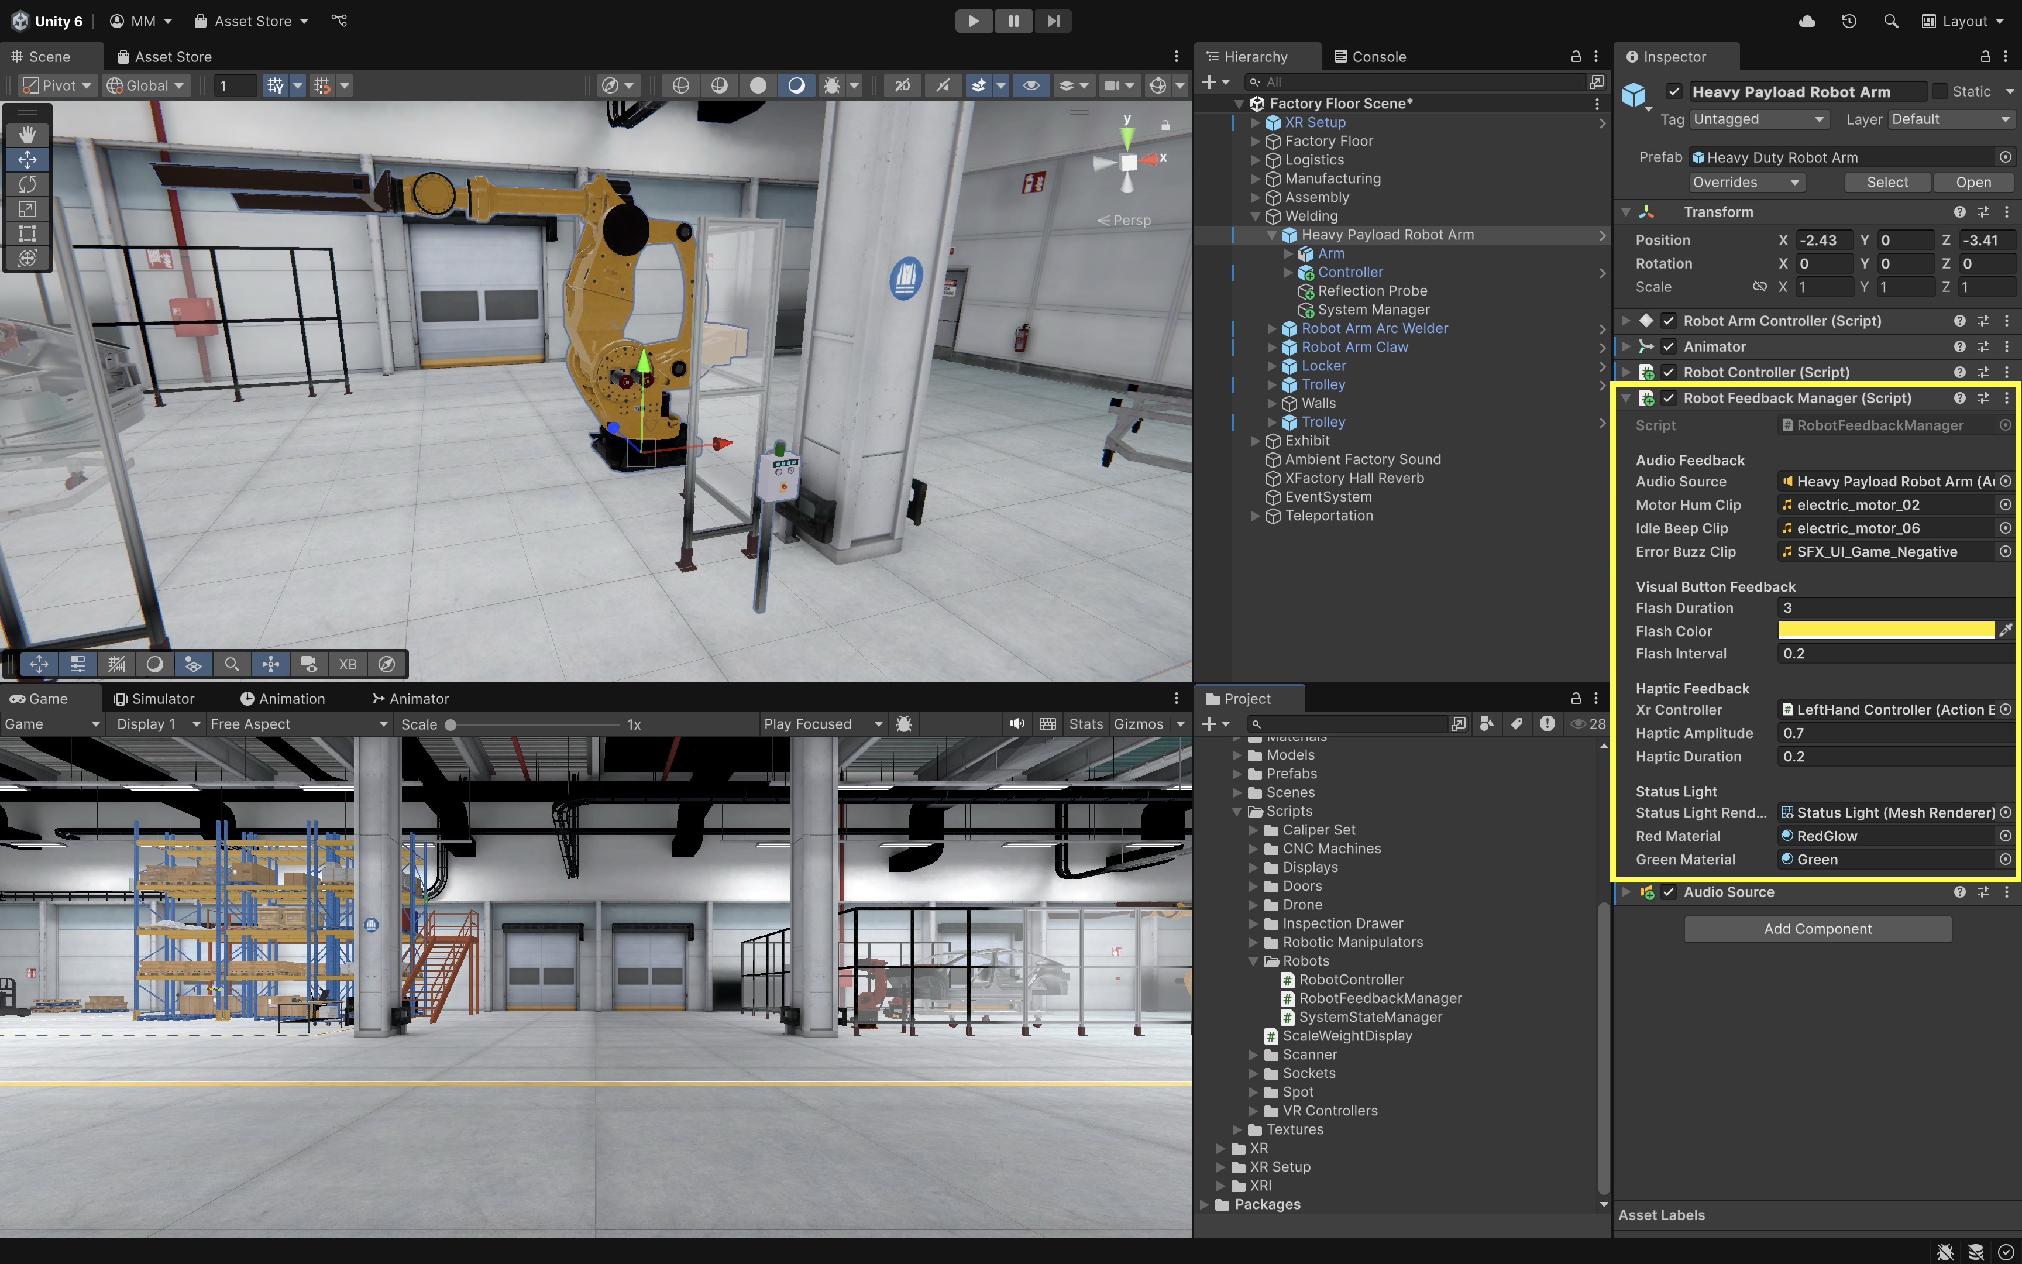Open the Tag dropdown showing Untagged
This screenshot has height=1264, width=2022.
point(1759,119)
